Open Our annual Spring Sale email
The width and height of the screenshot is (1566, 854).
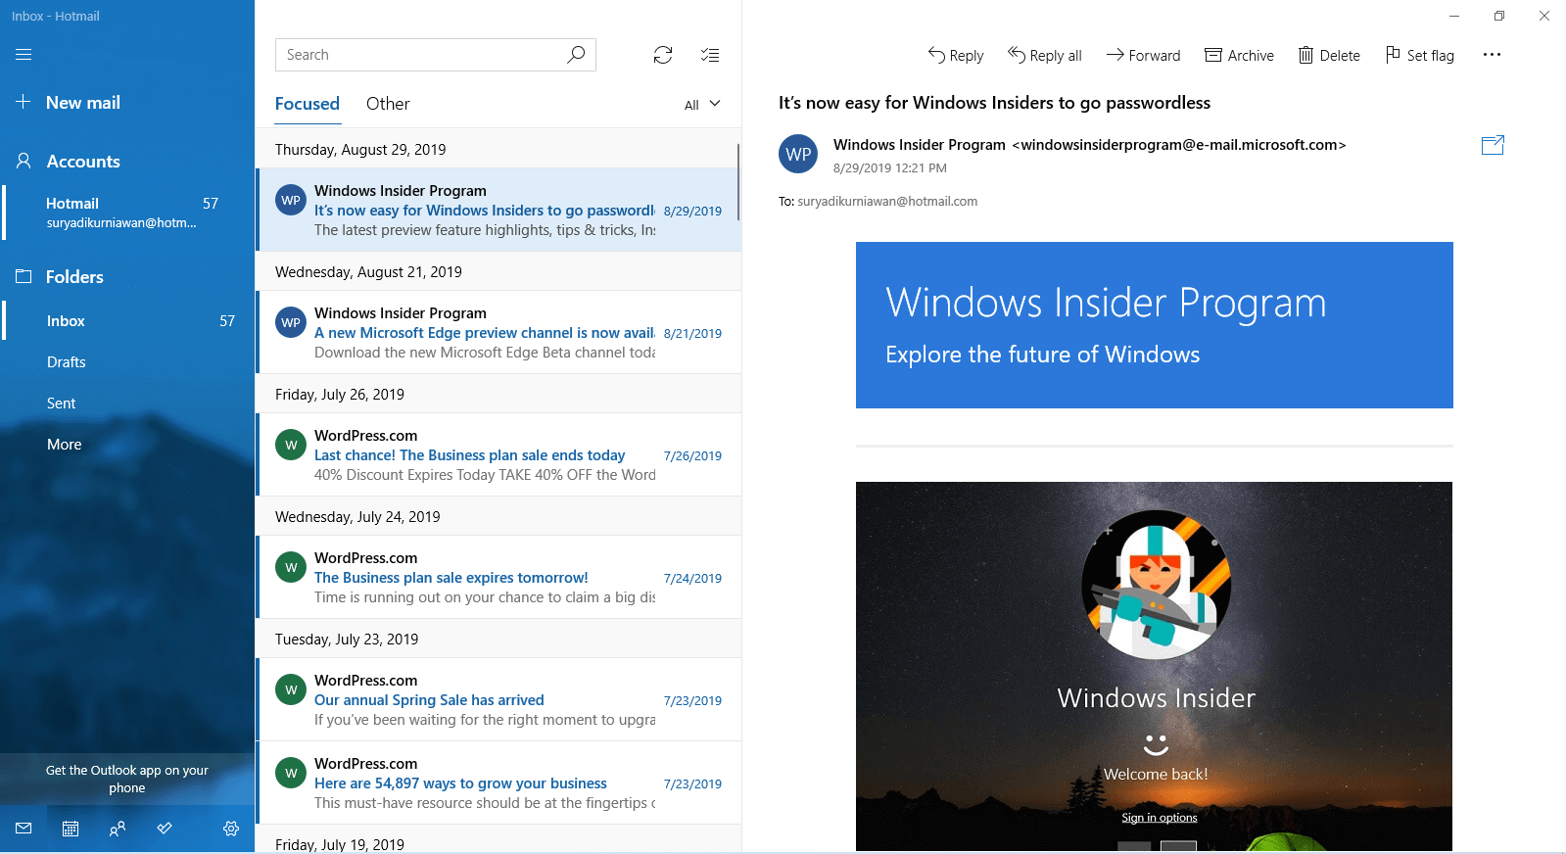point(499,699)
